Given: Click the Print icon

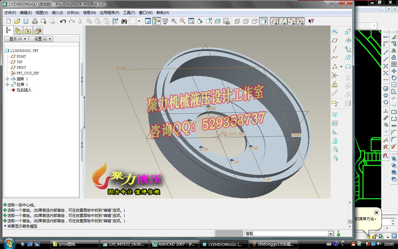Looking at the screenshot, I should 35,21.
